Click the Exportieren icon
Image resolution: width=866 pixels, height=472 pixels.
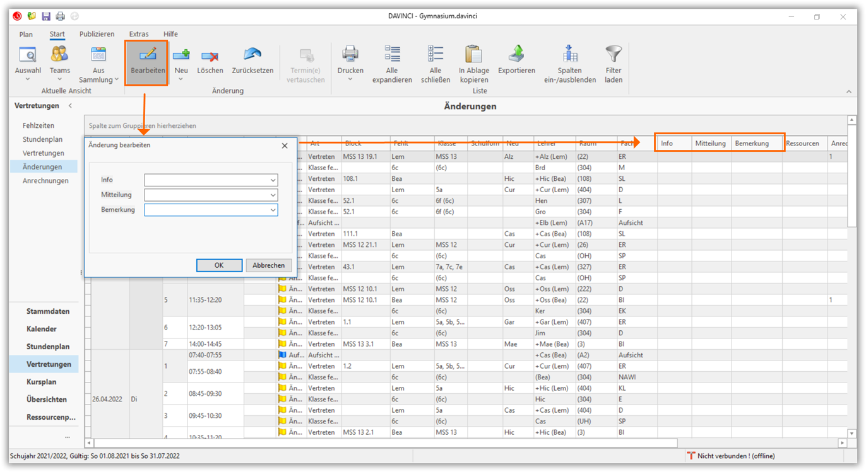coord(516,55)
